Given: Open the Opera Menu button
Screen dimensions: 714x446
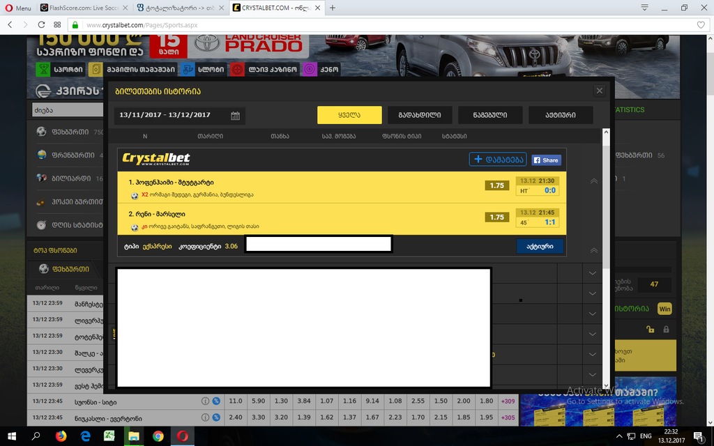Looking at the screenshot, I should (18, 8).
